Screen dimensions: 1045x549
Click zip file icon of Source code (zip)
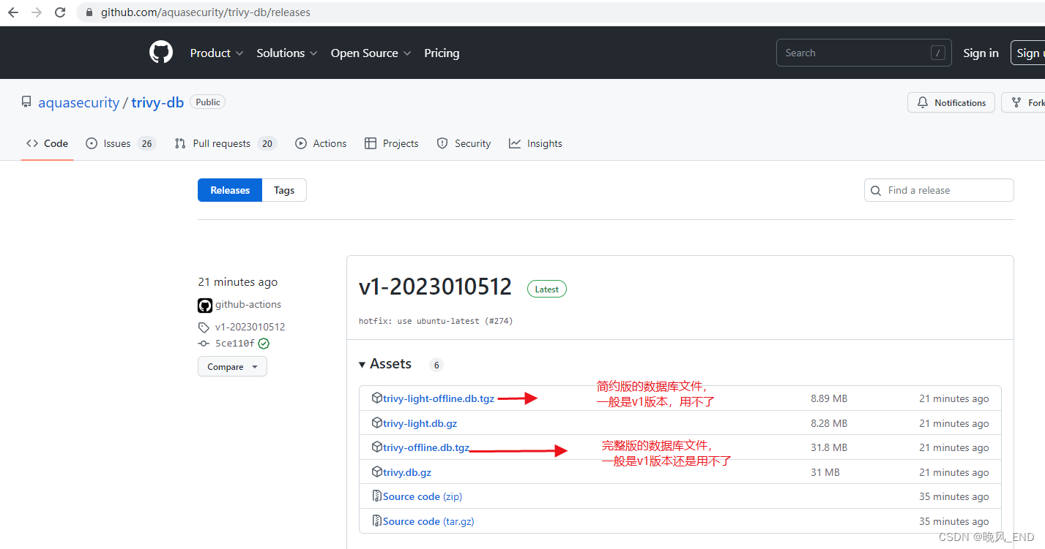pyautogui.click(x=377, y=496)
